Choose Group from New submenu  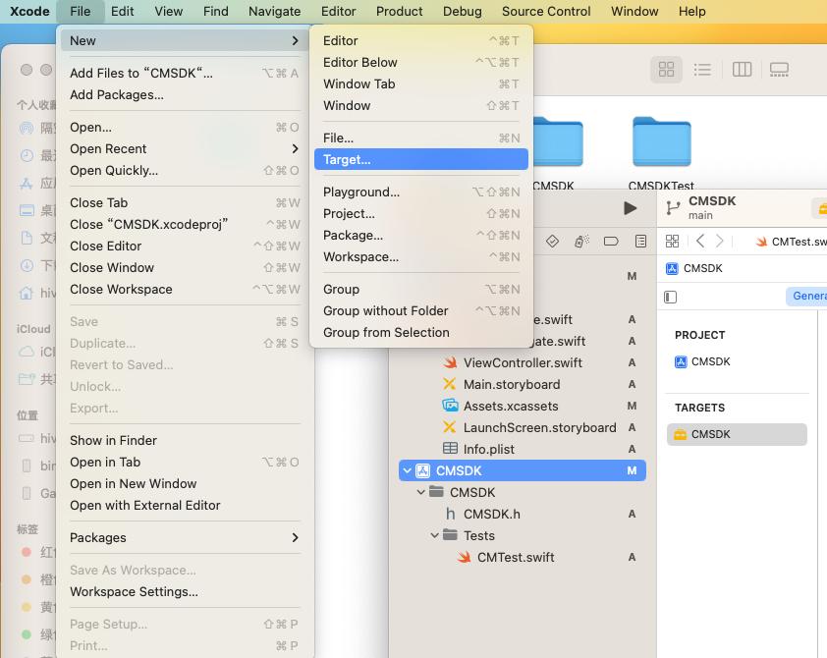421,289
